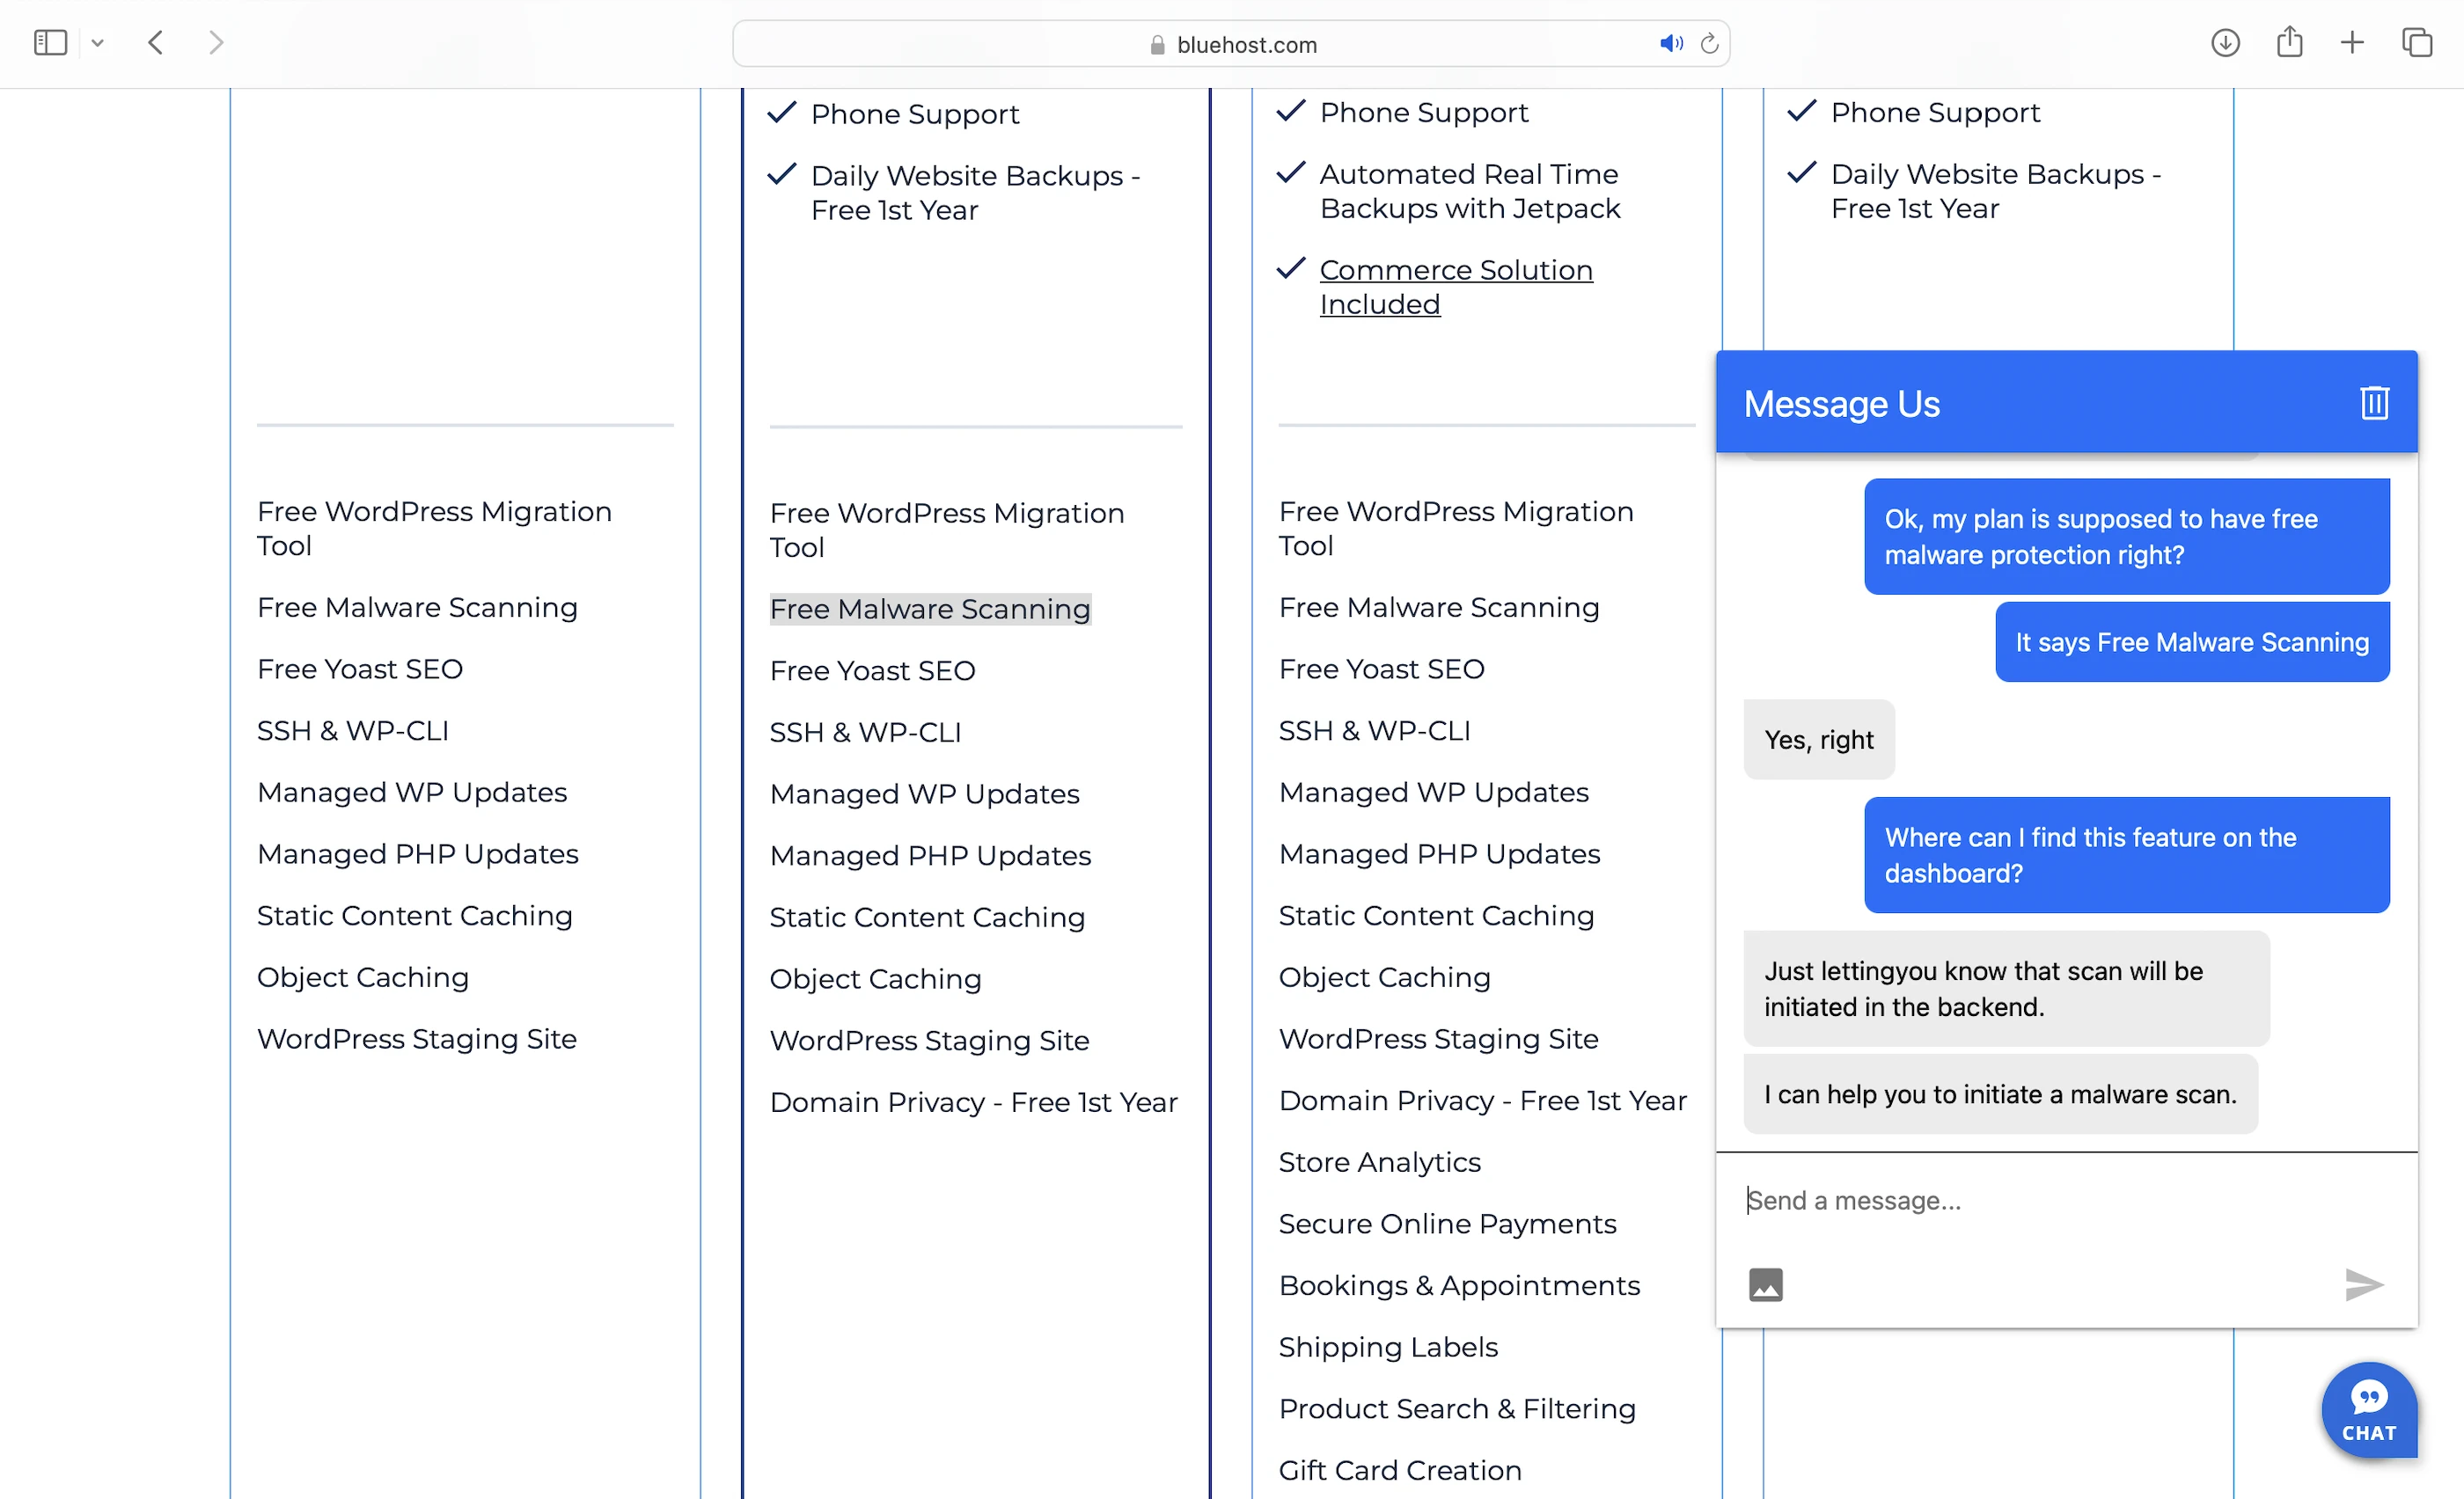Open the sidebar dropdown chevron
2464x1499 pixels.
[97, 43]
